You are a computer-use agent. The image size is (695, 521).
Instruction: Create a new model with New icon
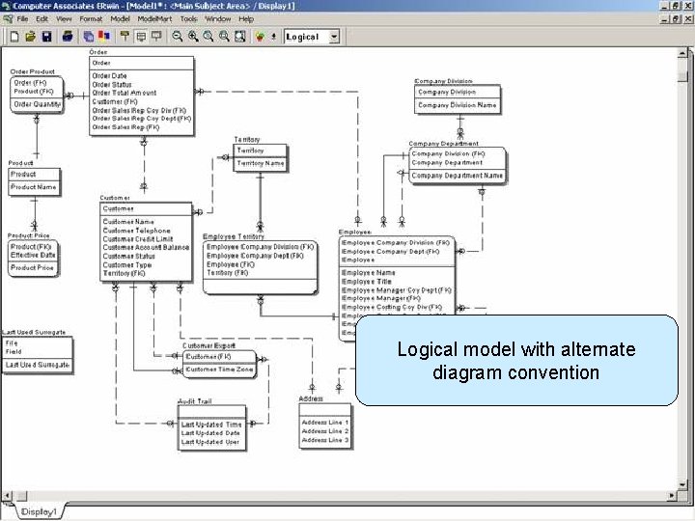coord(14,37)
